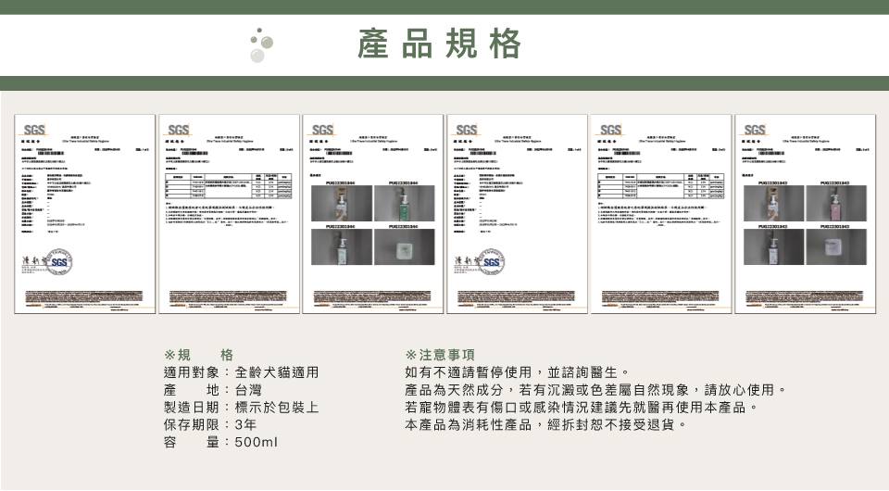Click the note about no returns after opening

pos(546,424)
